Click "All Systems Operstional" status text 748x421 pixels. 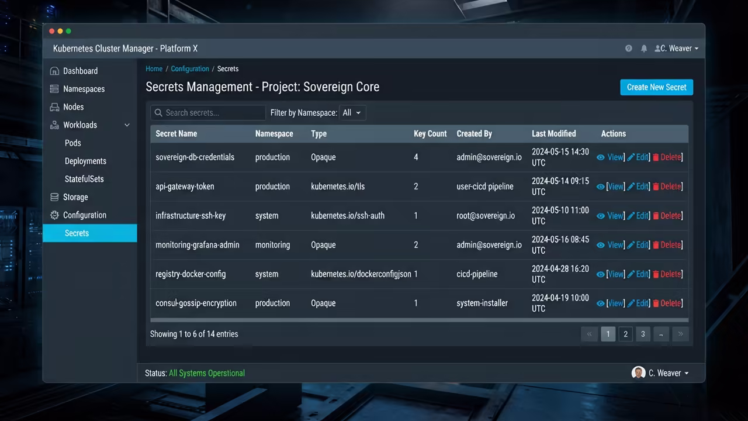point(207,373)
